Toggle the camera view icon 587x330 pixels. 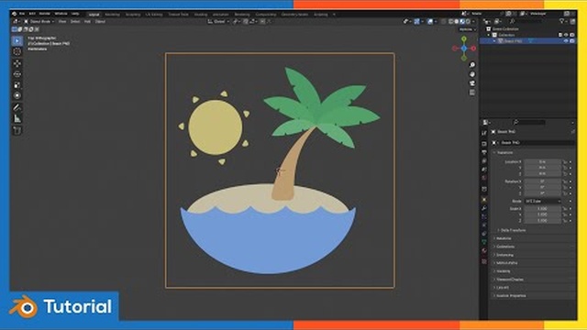tap(472, 83)
